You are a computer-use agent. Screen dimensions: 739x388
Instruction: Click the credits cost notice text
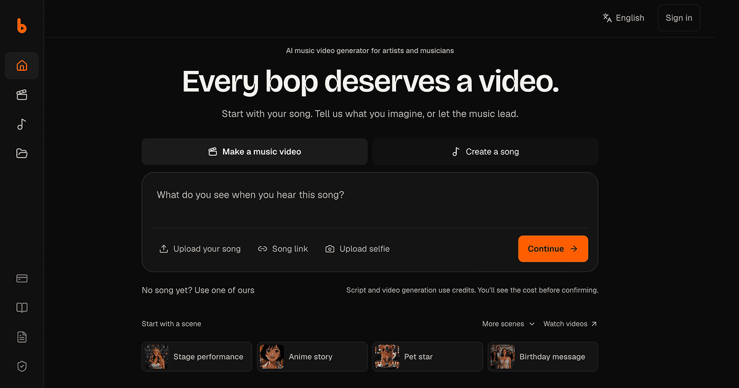[x=472, y=290]
